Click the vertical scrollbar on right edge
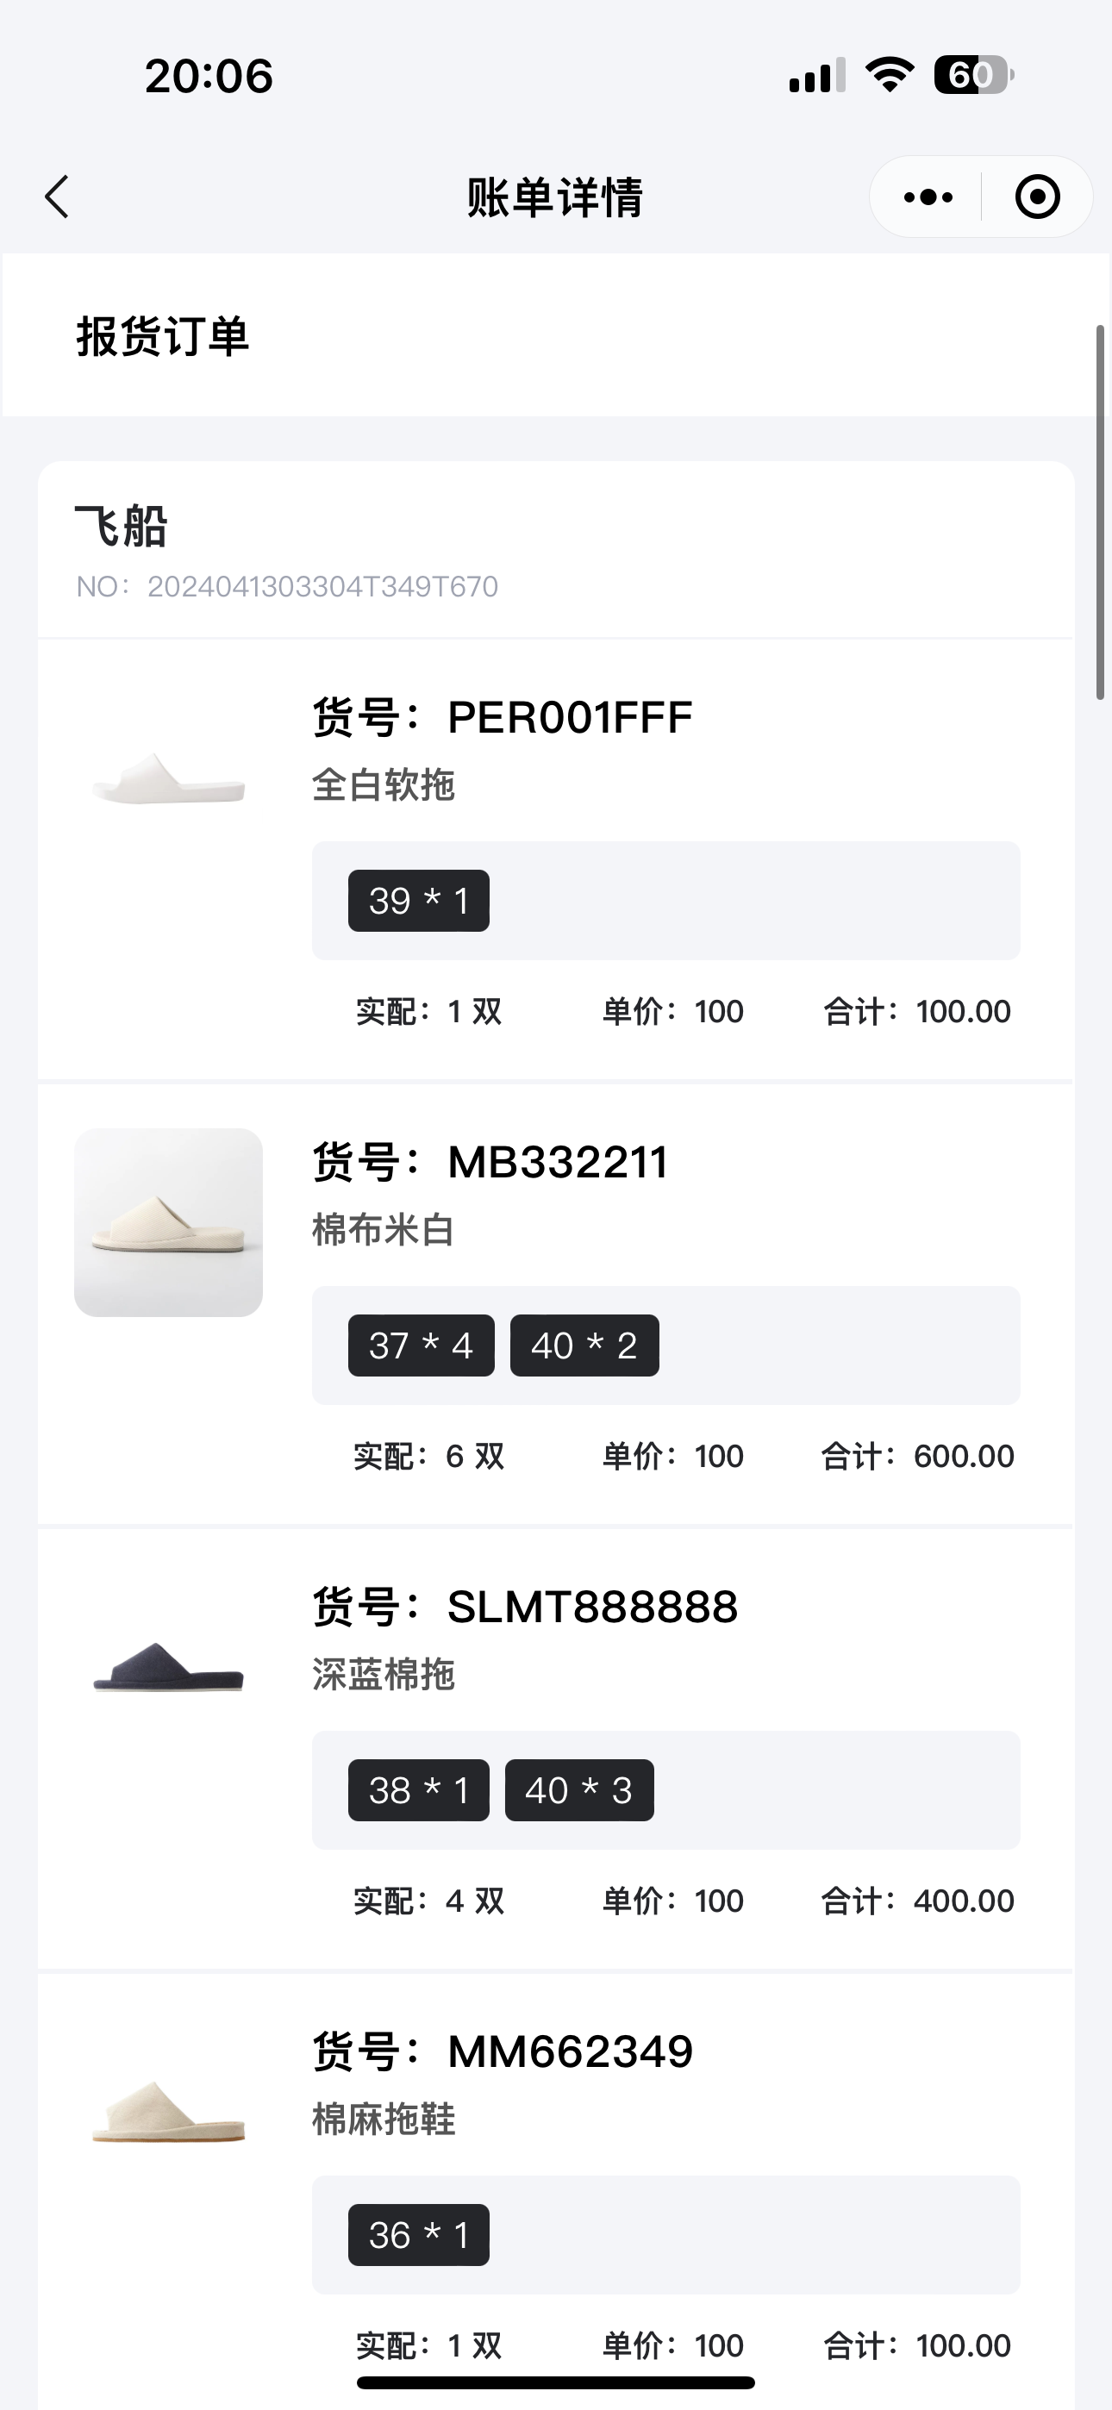Viewport: 1112px width, 2410px height. pos(1101,512)
